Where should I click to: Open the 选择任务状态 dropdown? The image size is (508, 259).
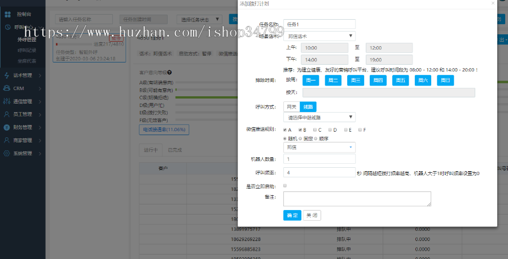pyautogui.click(x=200, y=19)
